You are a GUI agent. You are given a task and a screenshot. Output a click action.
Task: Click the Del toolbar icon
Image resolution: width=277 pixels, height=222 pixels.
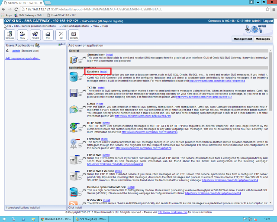pyautogui.click(x=61, y=35)
